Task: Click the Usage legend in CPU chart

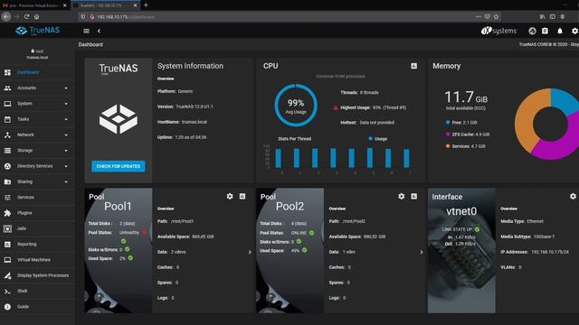Action: click(x=378, y=138)
